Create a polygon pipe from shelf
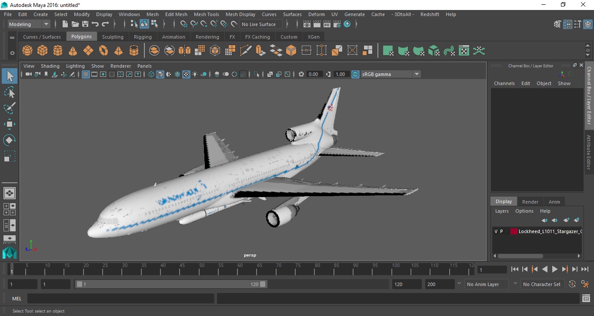 (x=134, y=51)
